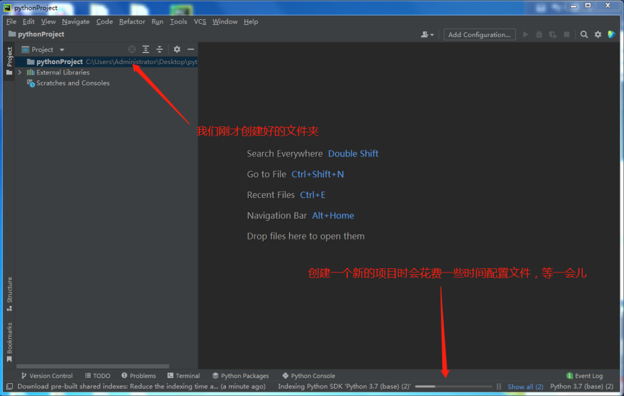The height and width of the screenshot is (396, 624).
Task: Open IDE settings gear in toolbar
Action: [x=598, y=35]
